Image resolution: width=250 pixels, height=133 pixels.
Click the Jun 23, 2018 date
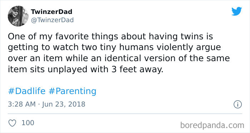(64, 104)
